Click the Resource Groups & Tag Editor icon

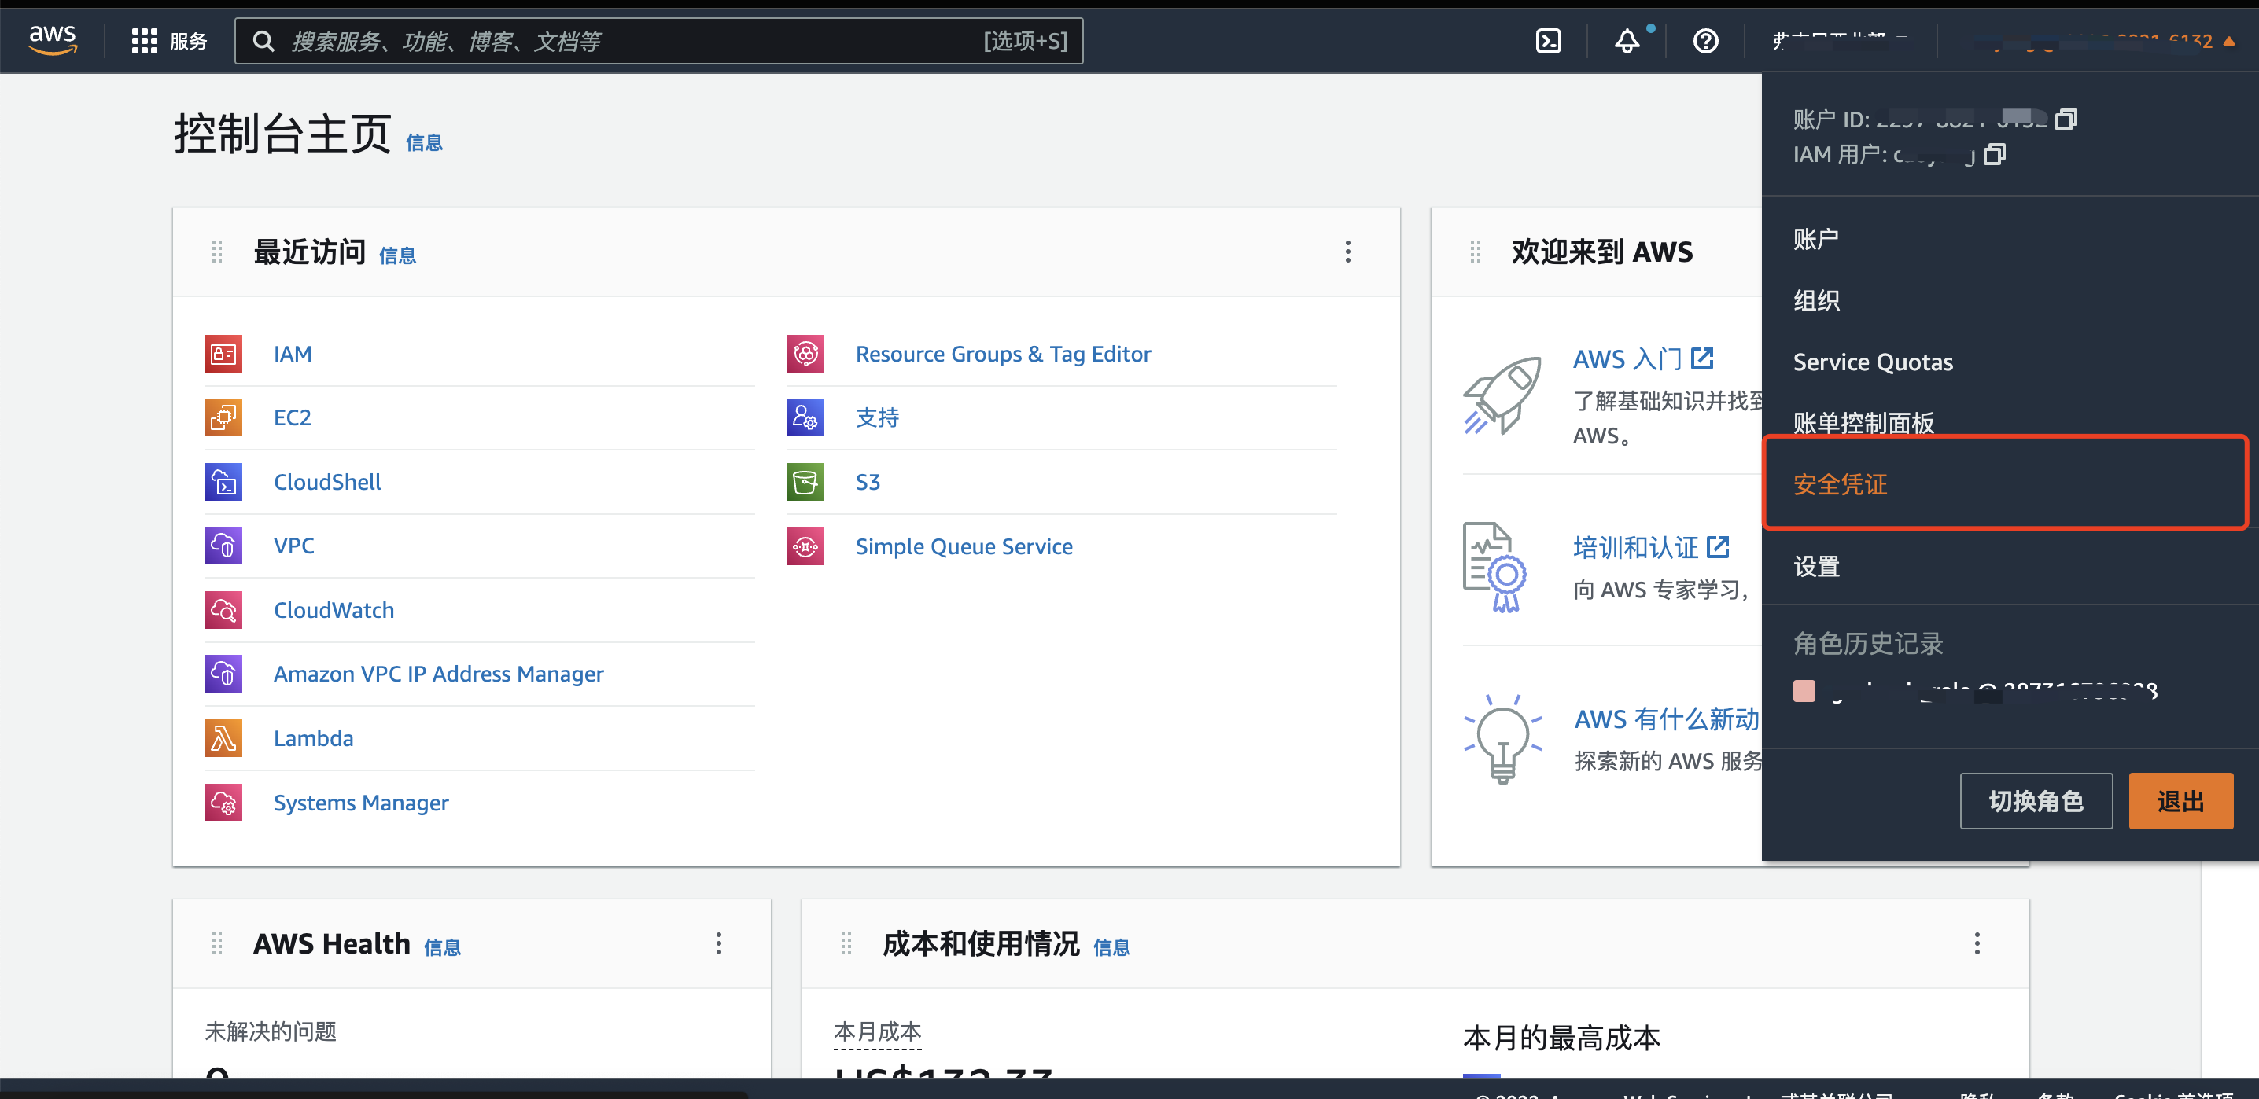pyautogui.click(x=805, y=354)
